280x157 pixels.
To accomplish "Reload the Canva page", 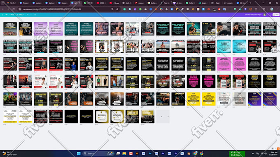I will 14,9.
